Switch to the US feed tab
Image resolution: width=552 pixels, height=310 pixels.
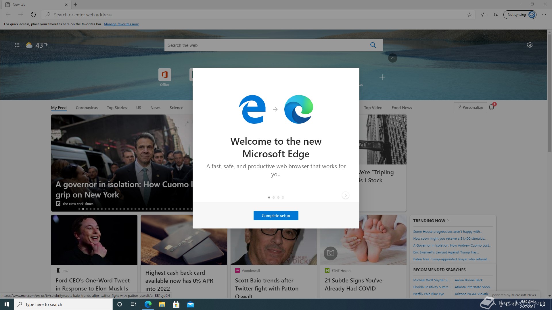tap(139, 108)
